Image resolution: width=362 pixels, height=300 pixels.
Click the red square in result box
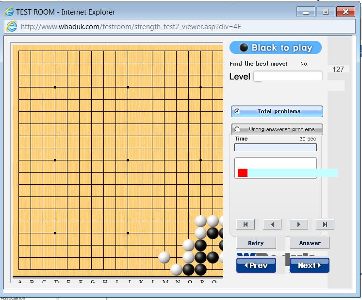243,173
